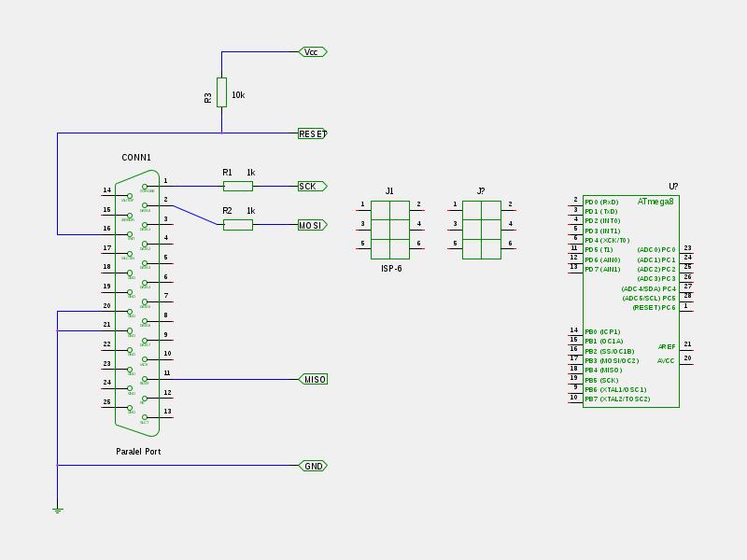Click the PD2 (INT0) pin label
The width and height of the screenshot is (747, 560).
(x=602, y=221)
